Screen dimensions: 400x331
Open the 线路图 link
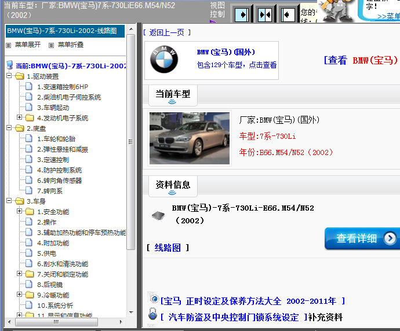click(168, 248)
